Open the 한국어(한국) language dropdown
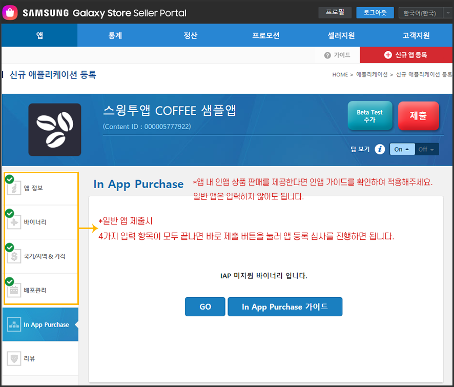454x387 pixels. click(x=425, y=13)
